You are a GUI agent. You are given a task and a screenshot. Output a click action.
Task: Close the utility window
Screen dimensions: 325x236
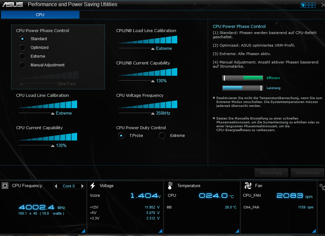(323, 5)
